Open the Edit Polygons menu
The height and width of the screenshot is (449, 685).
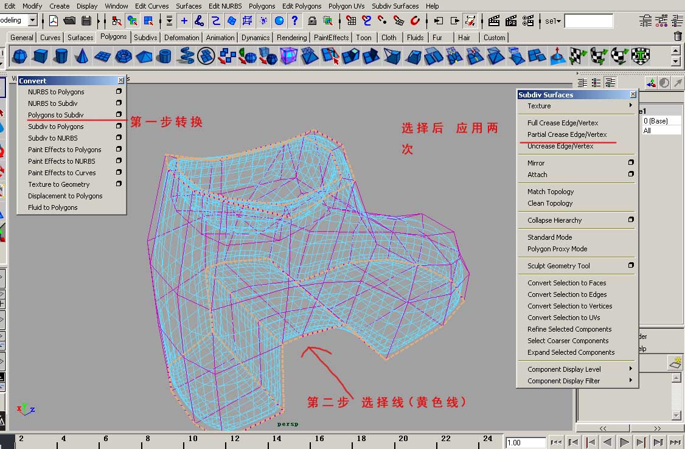pos(301,6)
